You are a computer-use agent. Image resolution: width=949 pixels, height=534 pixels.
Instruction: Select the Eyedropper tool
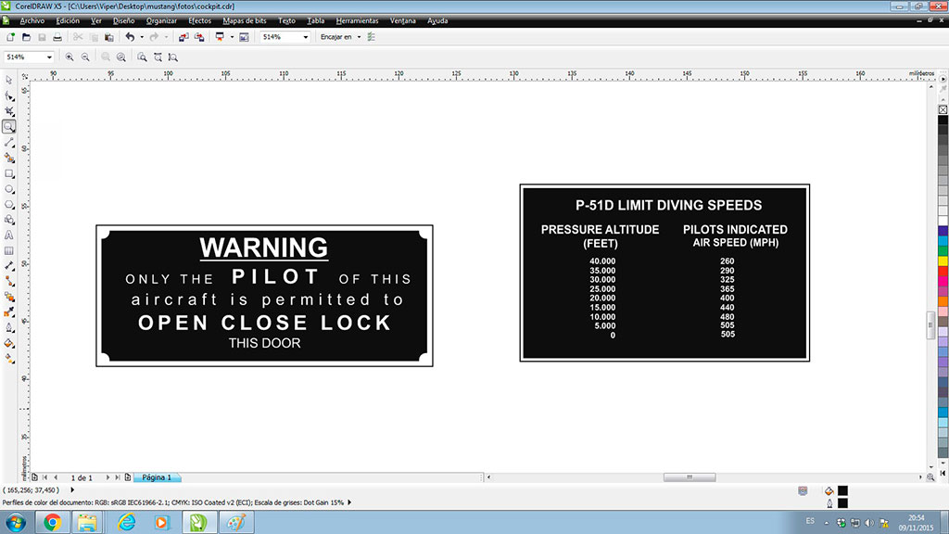click(x=9, y=312)
